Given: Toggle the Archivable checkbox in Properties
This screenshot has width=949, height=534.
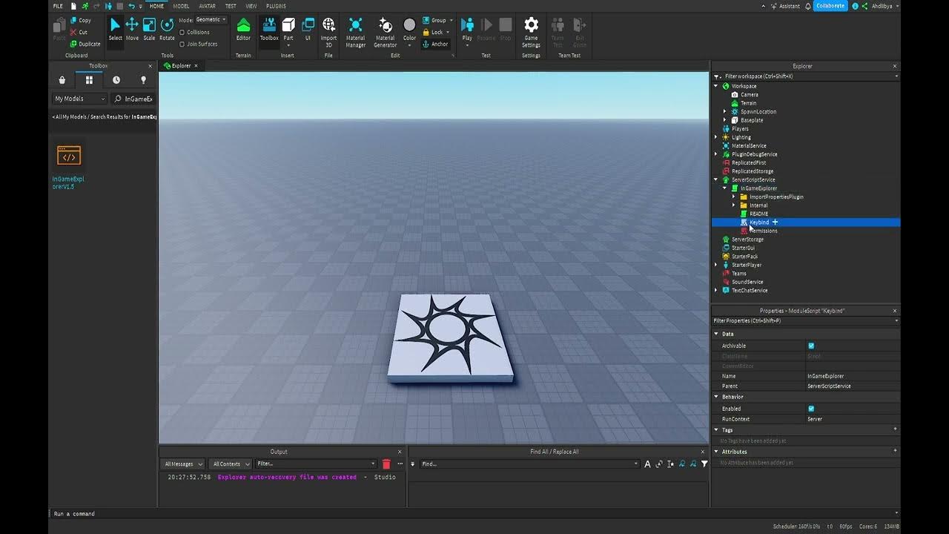Looking at the screenshot, I should [811, 346].
